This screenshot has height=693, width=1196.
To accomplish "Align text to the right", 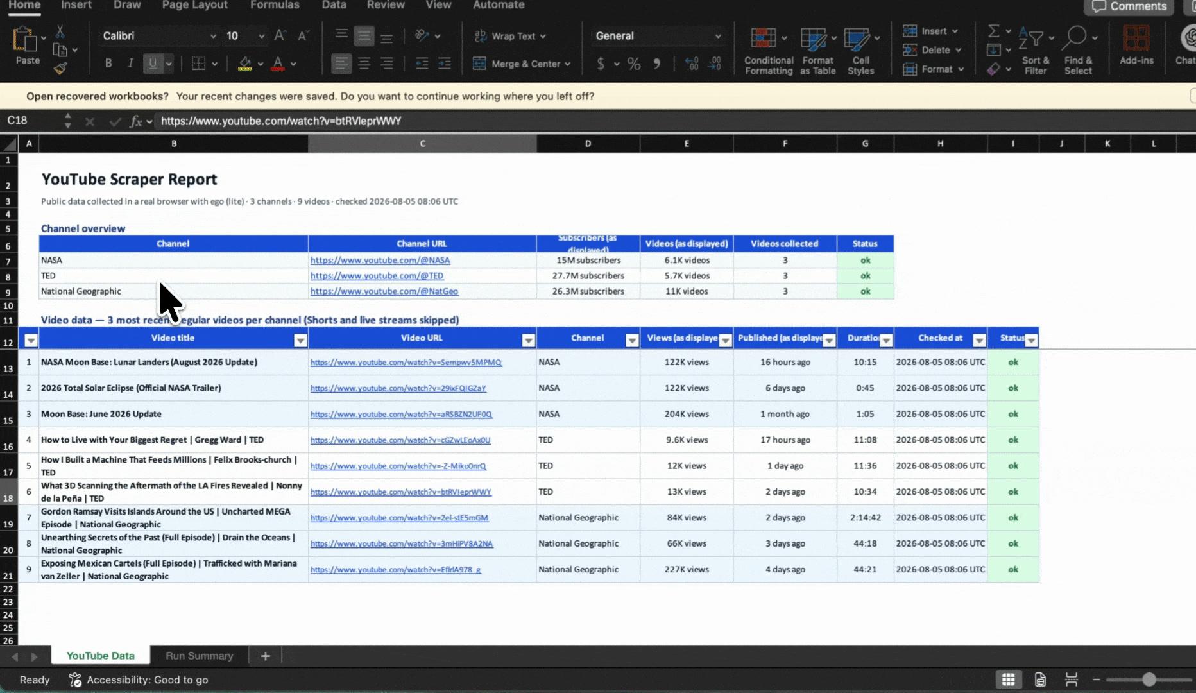I will pos(386,64).
